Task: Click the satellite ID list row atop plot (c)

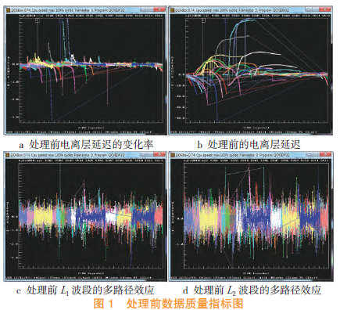Action: pyautogui.click(x=91, y=160)
